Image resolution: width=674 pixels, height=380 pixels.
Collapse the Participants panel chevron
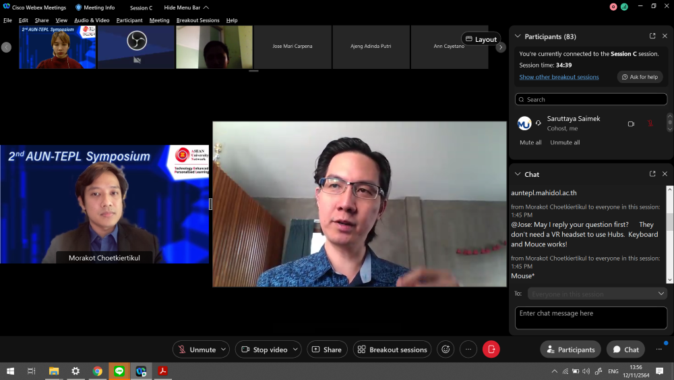click(518, 36)
